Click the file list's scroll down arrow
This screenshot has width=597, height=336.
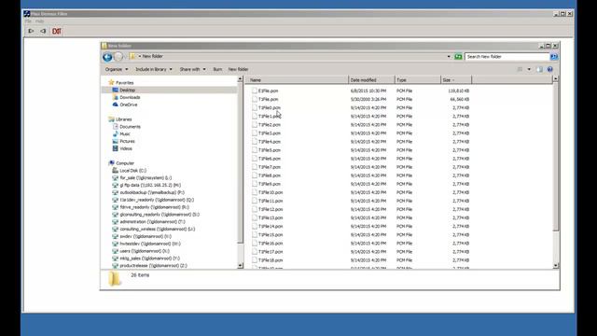556,265
